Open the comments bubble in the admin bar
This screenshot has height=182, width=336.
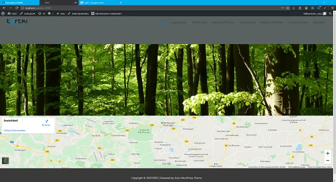tap(50, 13)
